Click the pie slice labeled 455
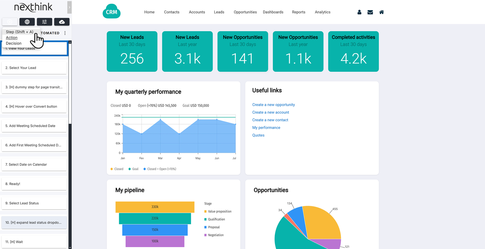Image resolution: width=485 pixels, height=249 pixels. (x=322, y=222)
